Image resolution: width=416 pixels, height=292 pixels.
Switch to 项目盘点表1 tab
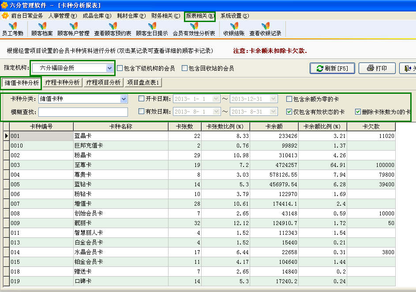(x=143, y=83)
